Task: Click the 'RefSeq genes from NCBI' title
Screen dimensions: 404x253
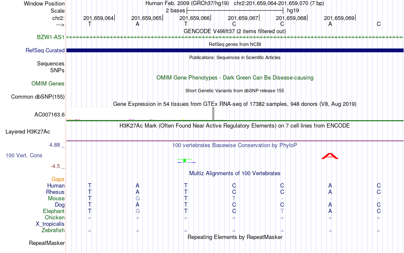Action: pos(235,44)
